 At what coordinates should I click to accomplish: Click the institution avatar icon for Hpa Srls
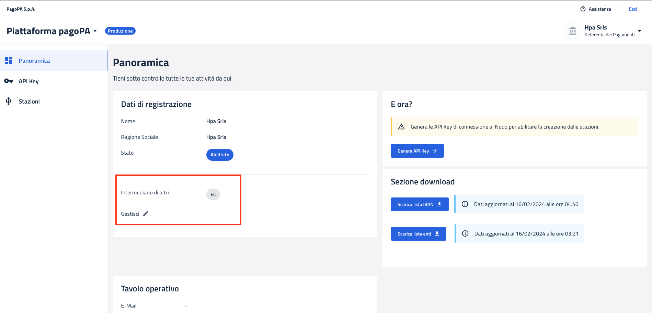coord(572,31)
